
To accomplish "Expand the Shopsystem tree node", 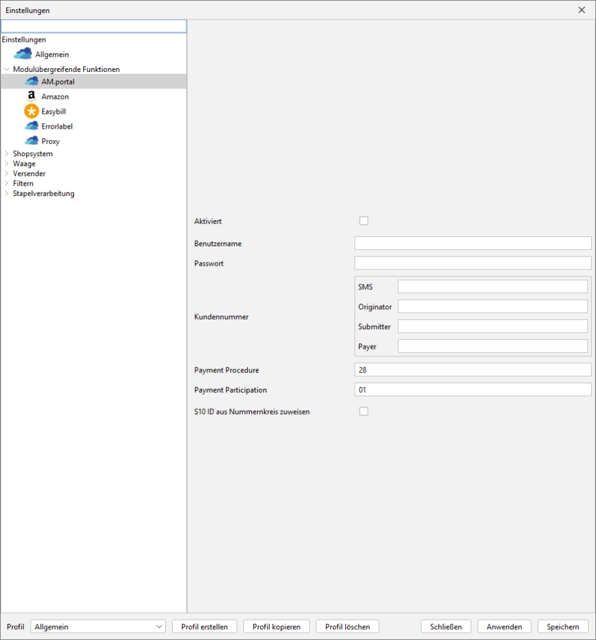I will 6,154.
